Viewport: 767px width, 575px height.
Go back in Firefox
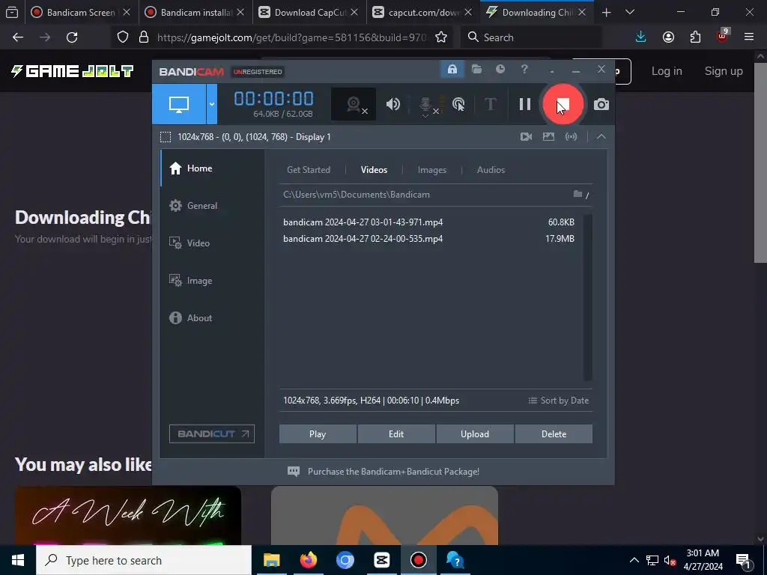coord(18,37)
